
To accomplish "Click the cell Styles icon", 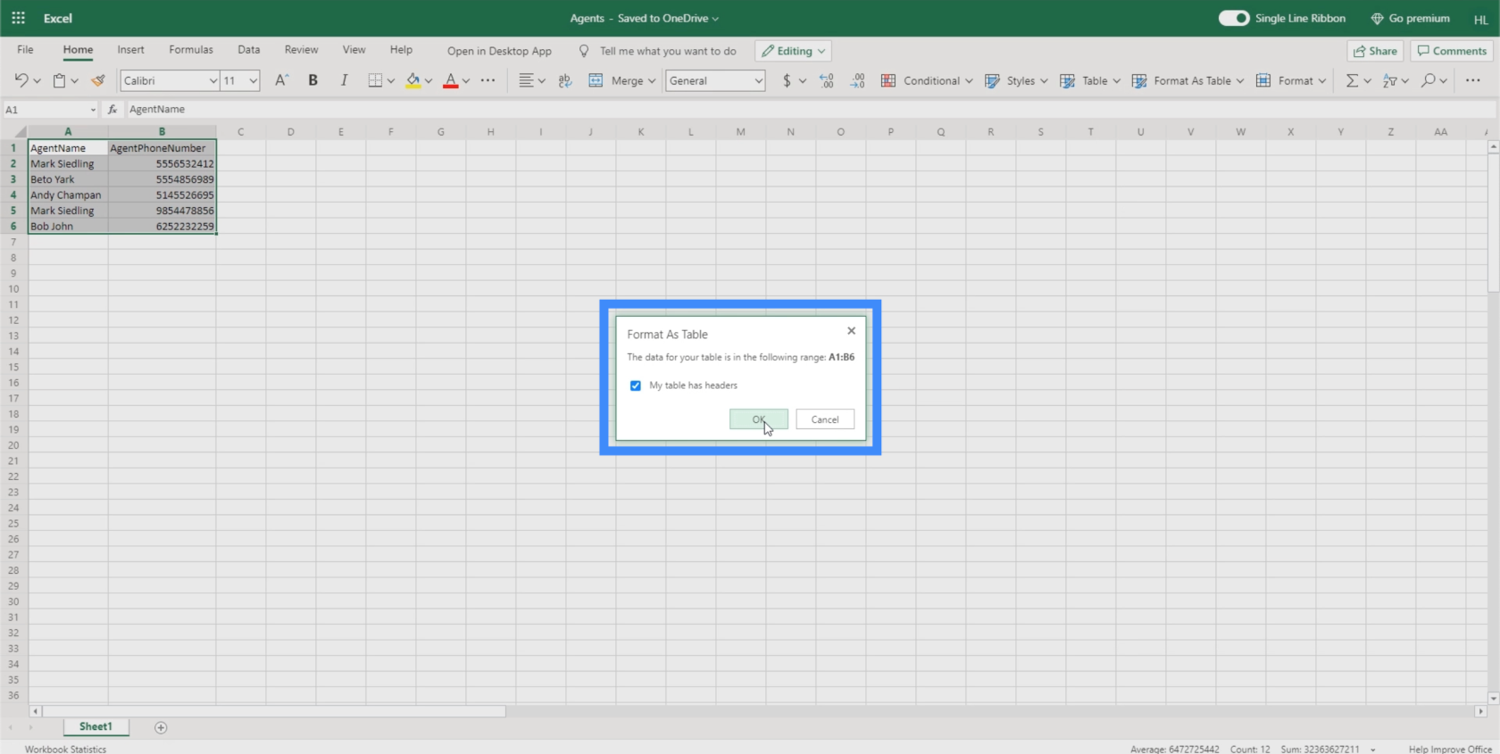I will (992, 80).
